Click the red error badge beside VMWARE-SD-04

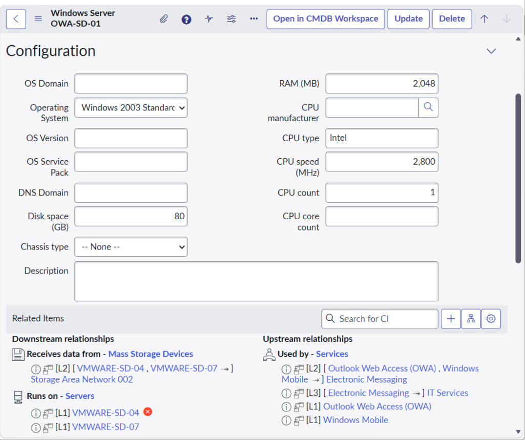148,412
